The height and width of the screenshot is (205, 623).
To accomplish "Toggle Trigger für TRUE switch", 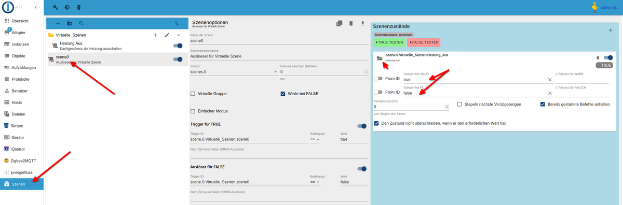I will click(x=362, y=126).
